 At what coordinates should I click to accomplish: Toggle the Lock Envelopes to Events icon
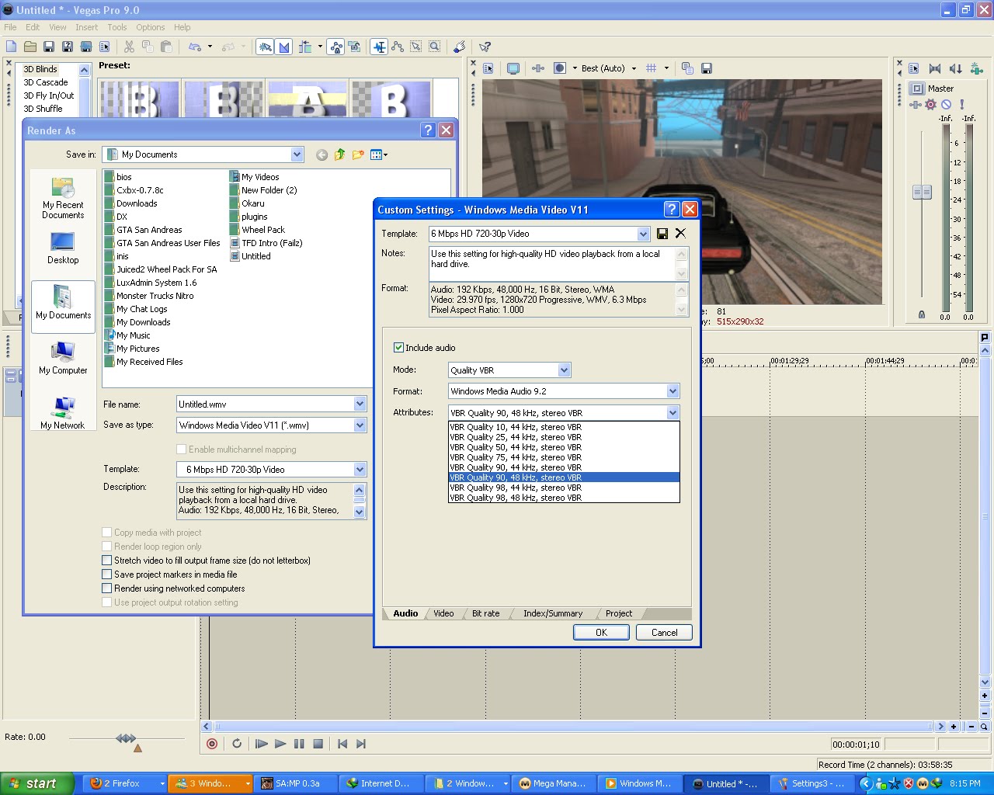336,47
